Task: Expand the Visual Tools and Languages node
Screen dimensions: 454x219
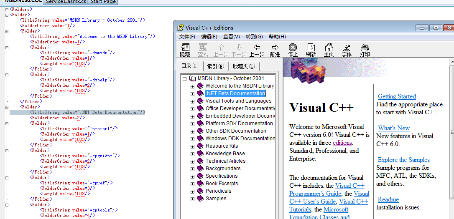Action: (192, 101)
